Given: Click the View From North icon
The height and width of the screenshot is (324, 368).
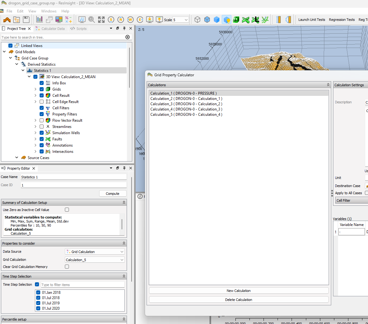Looking at the screenshot, I should (120, 19).
